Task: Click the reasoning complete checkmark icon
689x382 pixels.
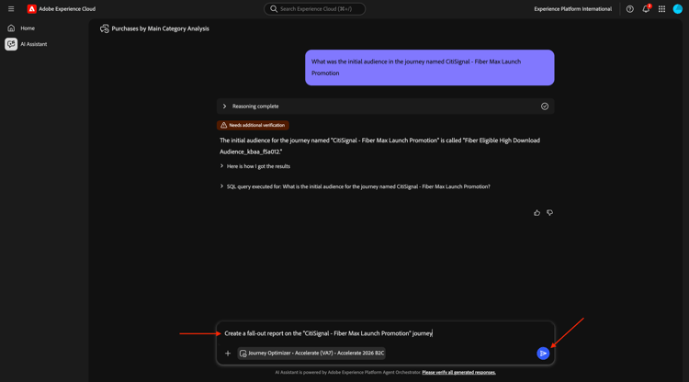Action: tap(545, 107)
